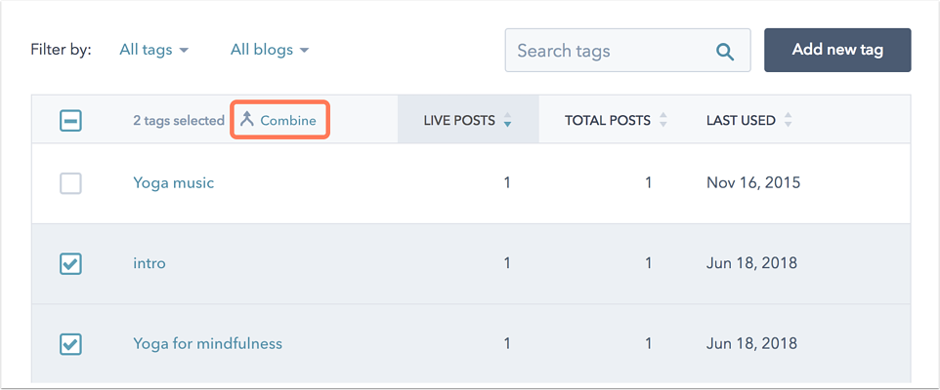
Task: Sort by Last Used arrows
Action: point(788,120)
